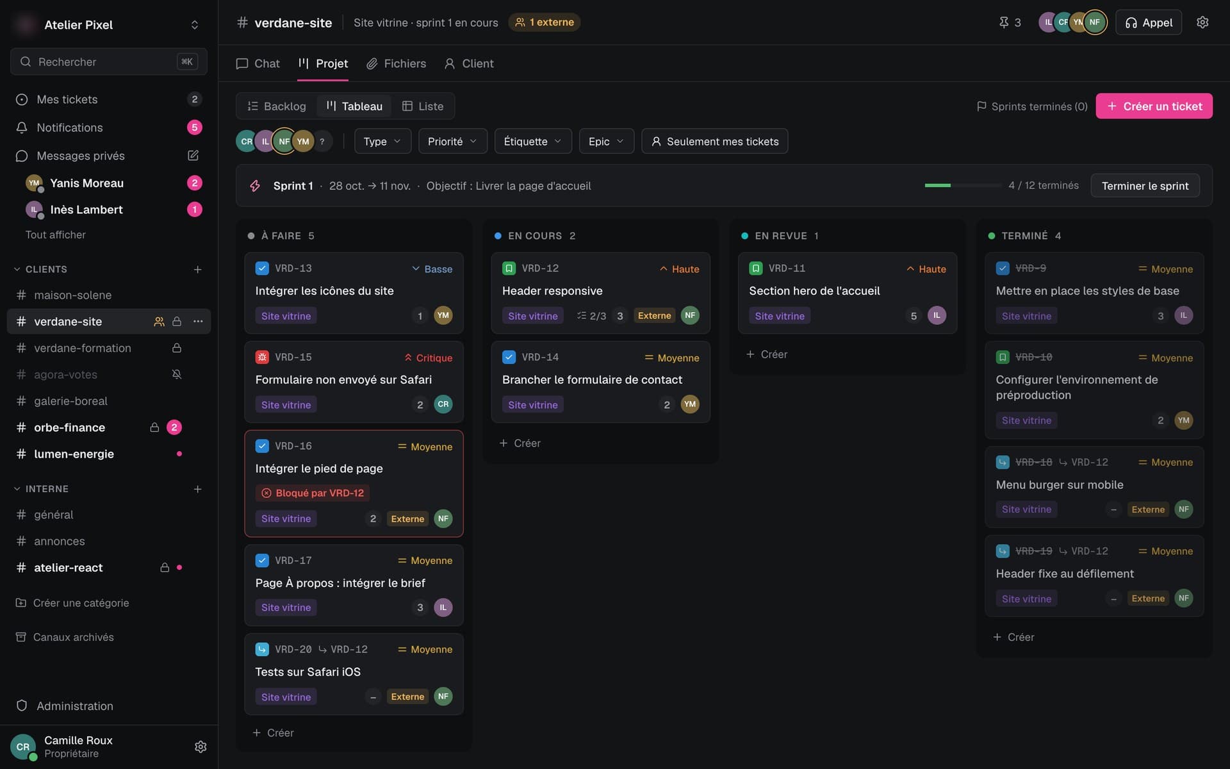
Task: Open the Fichiers tab
Action: [396, 63]
